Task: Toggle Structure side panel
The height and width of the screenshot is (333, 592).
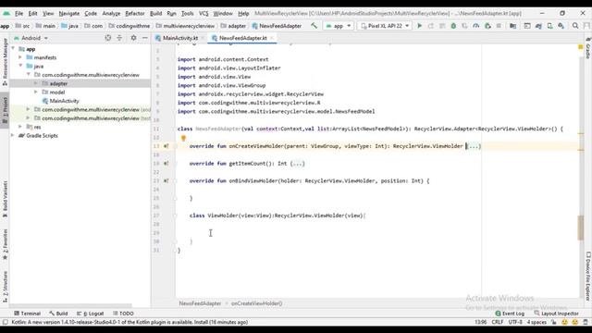Action: (x=5, y=286)
